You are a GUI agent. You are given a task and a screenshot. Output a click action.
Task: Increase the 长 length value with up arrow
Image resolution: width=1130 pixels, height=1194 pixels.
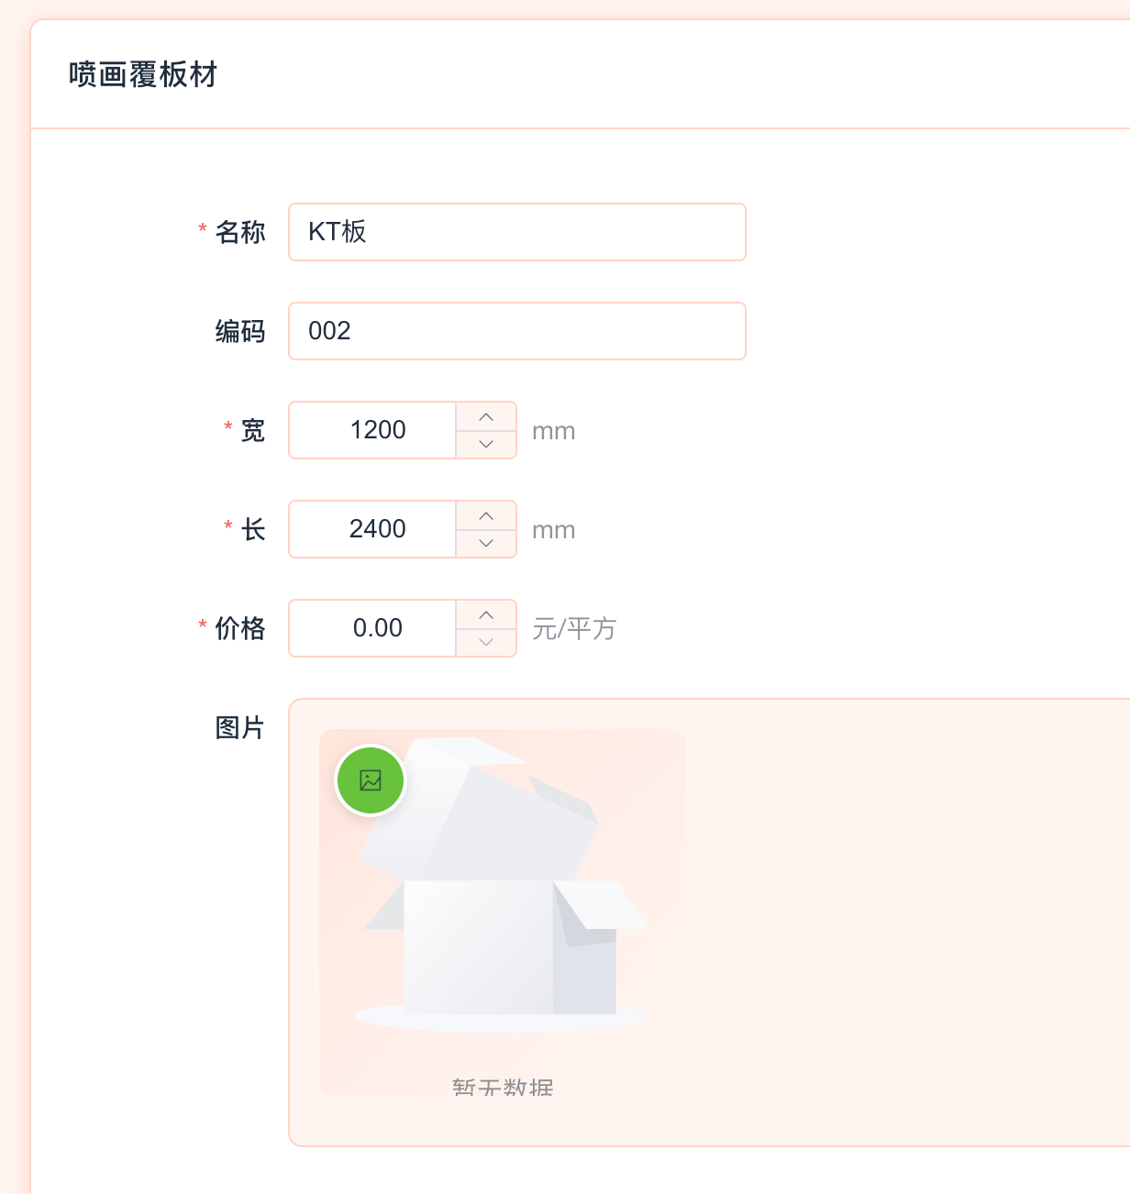pyautogui.click(x=486, y=516)
